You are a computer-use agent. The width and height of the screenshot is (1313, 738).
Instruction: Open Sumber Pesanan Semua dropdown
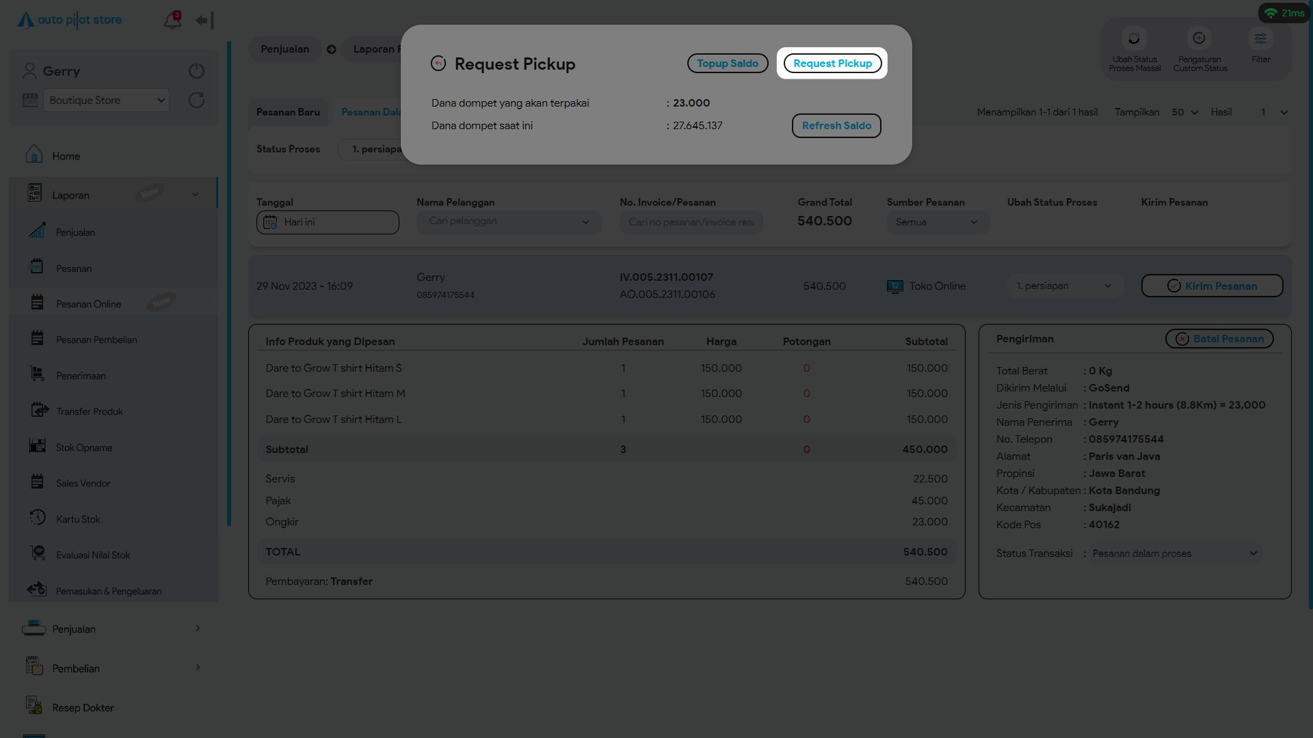click(937, 222)
